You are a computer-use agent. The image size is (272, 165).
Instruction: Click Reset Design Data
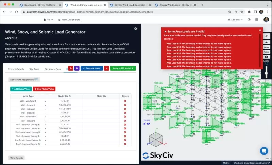click(x=69, y=20)
